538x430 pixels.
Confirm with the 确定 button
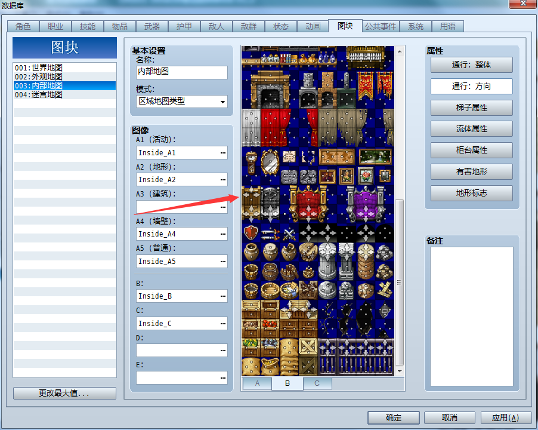tap(394, 417)
